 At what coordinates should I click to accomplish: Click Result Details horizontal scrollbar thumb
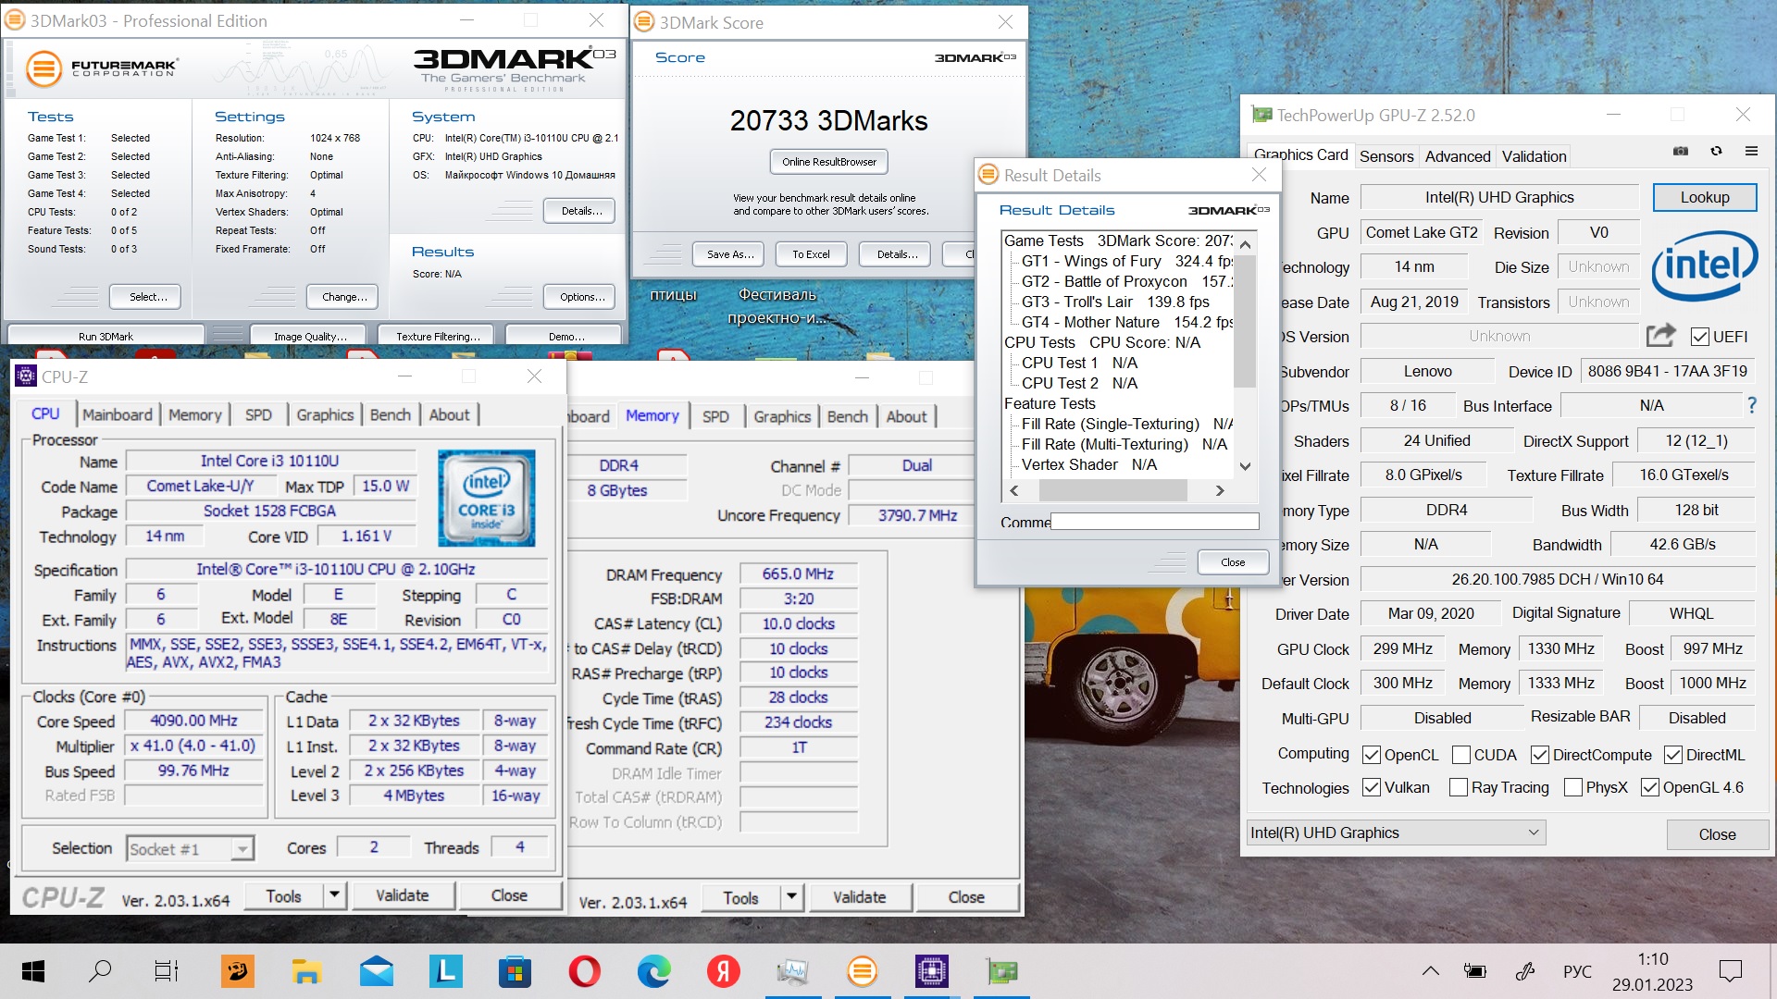pos(1112,490)
